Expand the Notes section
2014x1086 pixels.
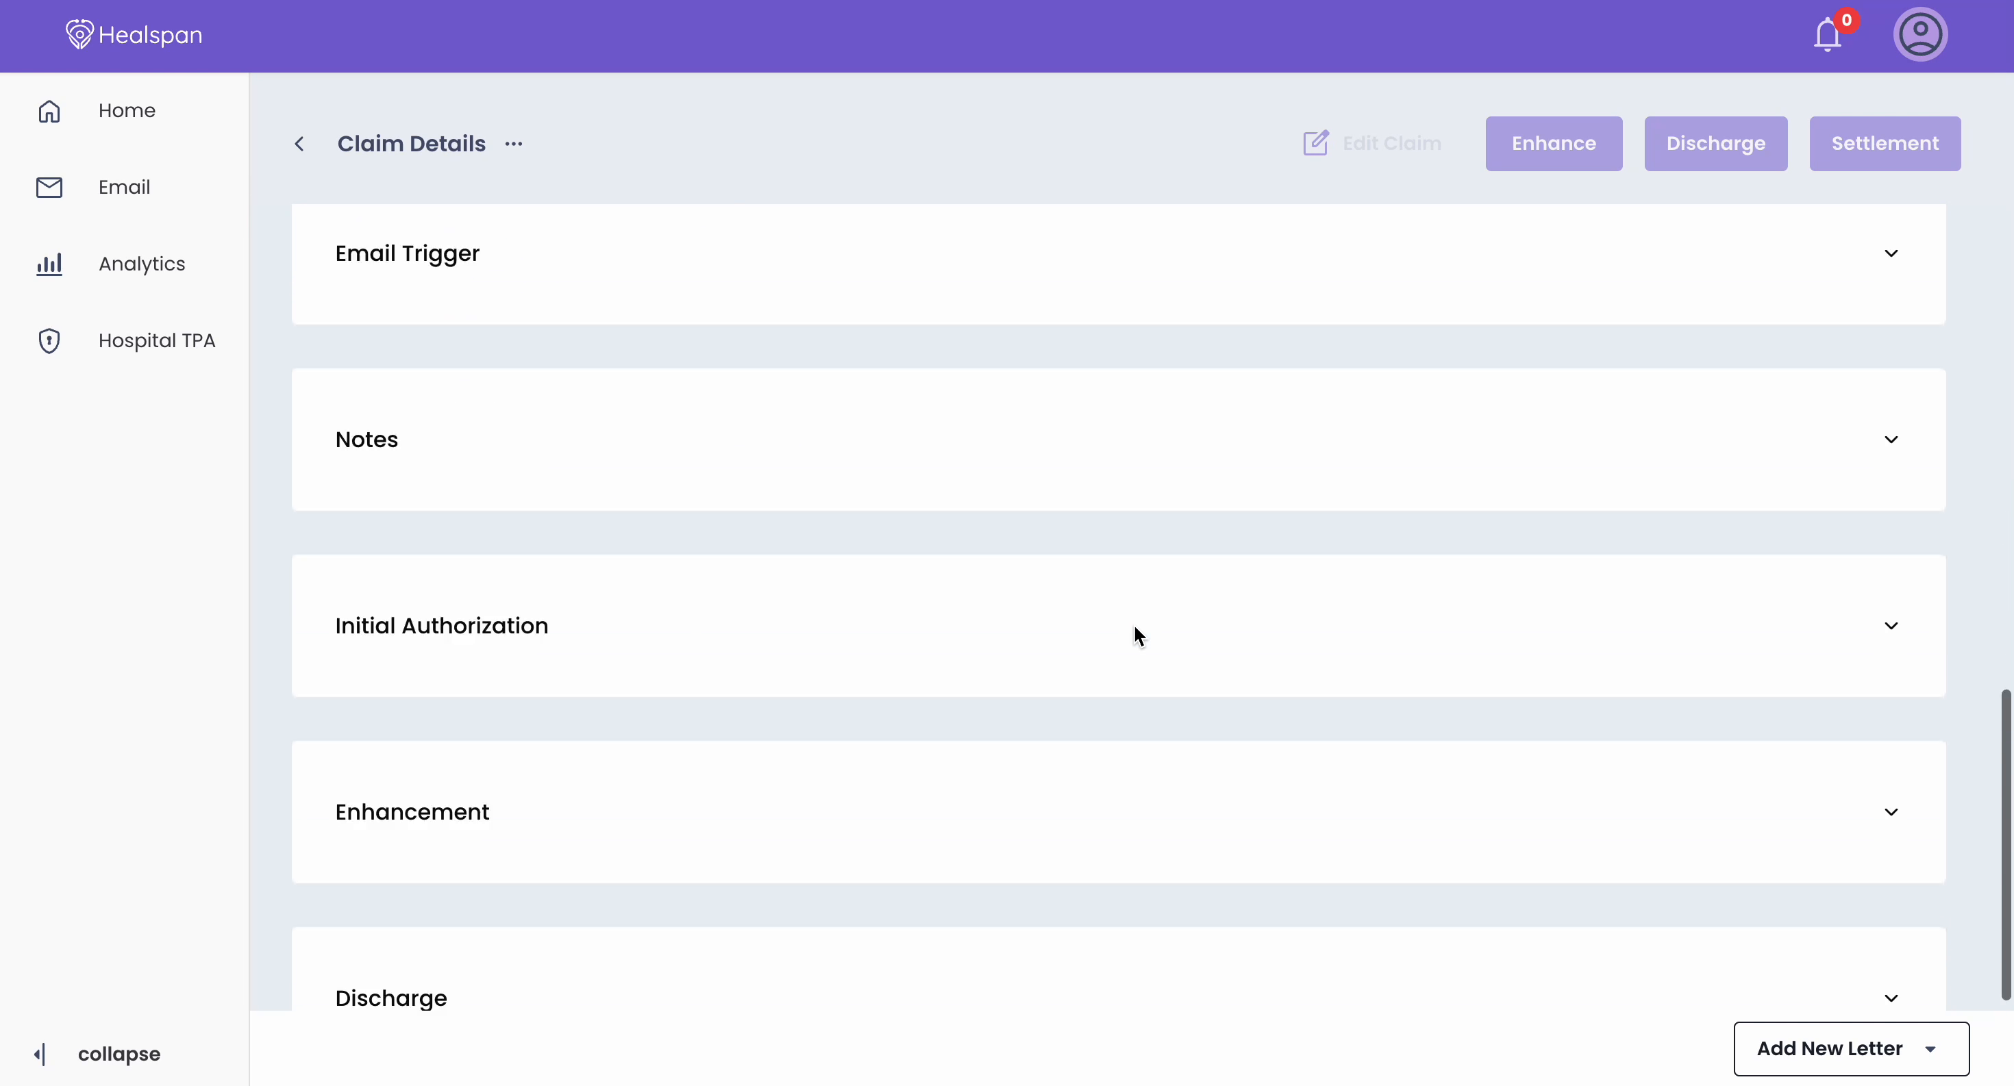pos(1891,439)
